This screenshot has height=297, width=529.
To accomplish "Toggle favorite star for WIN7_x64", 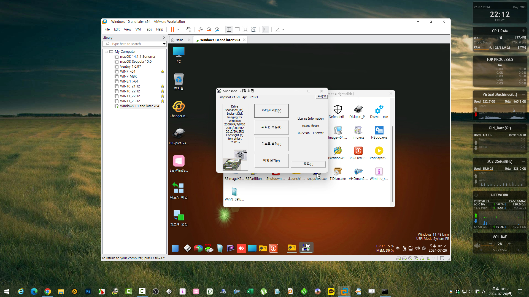I will point(163,71).
